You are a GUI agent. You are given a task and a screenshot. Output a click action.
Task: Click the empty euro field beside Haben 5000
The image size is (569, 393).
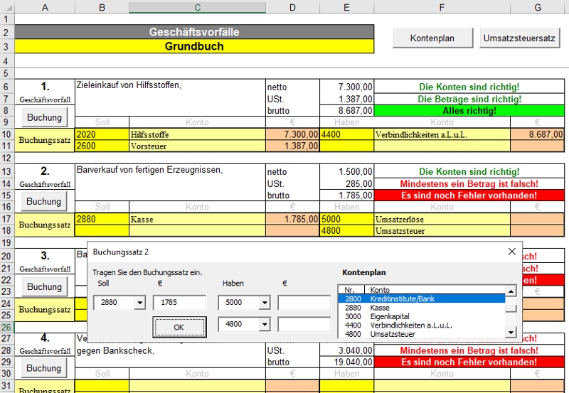(304, 303)
